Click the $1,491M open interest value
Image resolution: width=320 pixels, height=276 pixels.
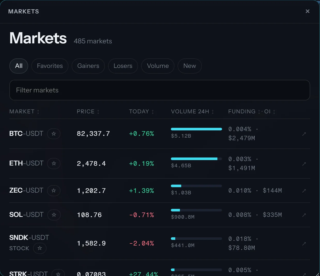(x=242, y=168)
